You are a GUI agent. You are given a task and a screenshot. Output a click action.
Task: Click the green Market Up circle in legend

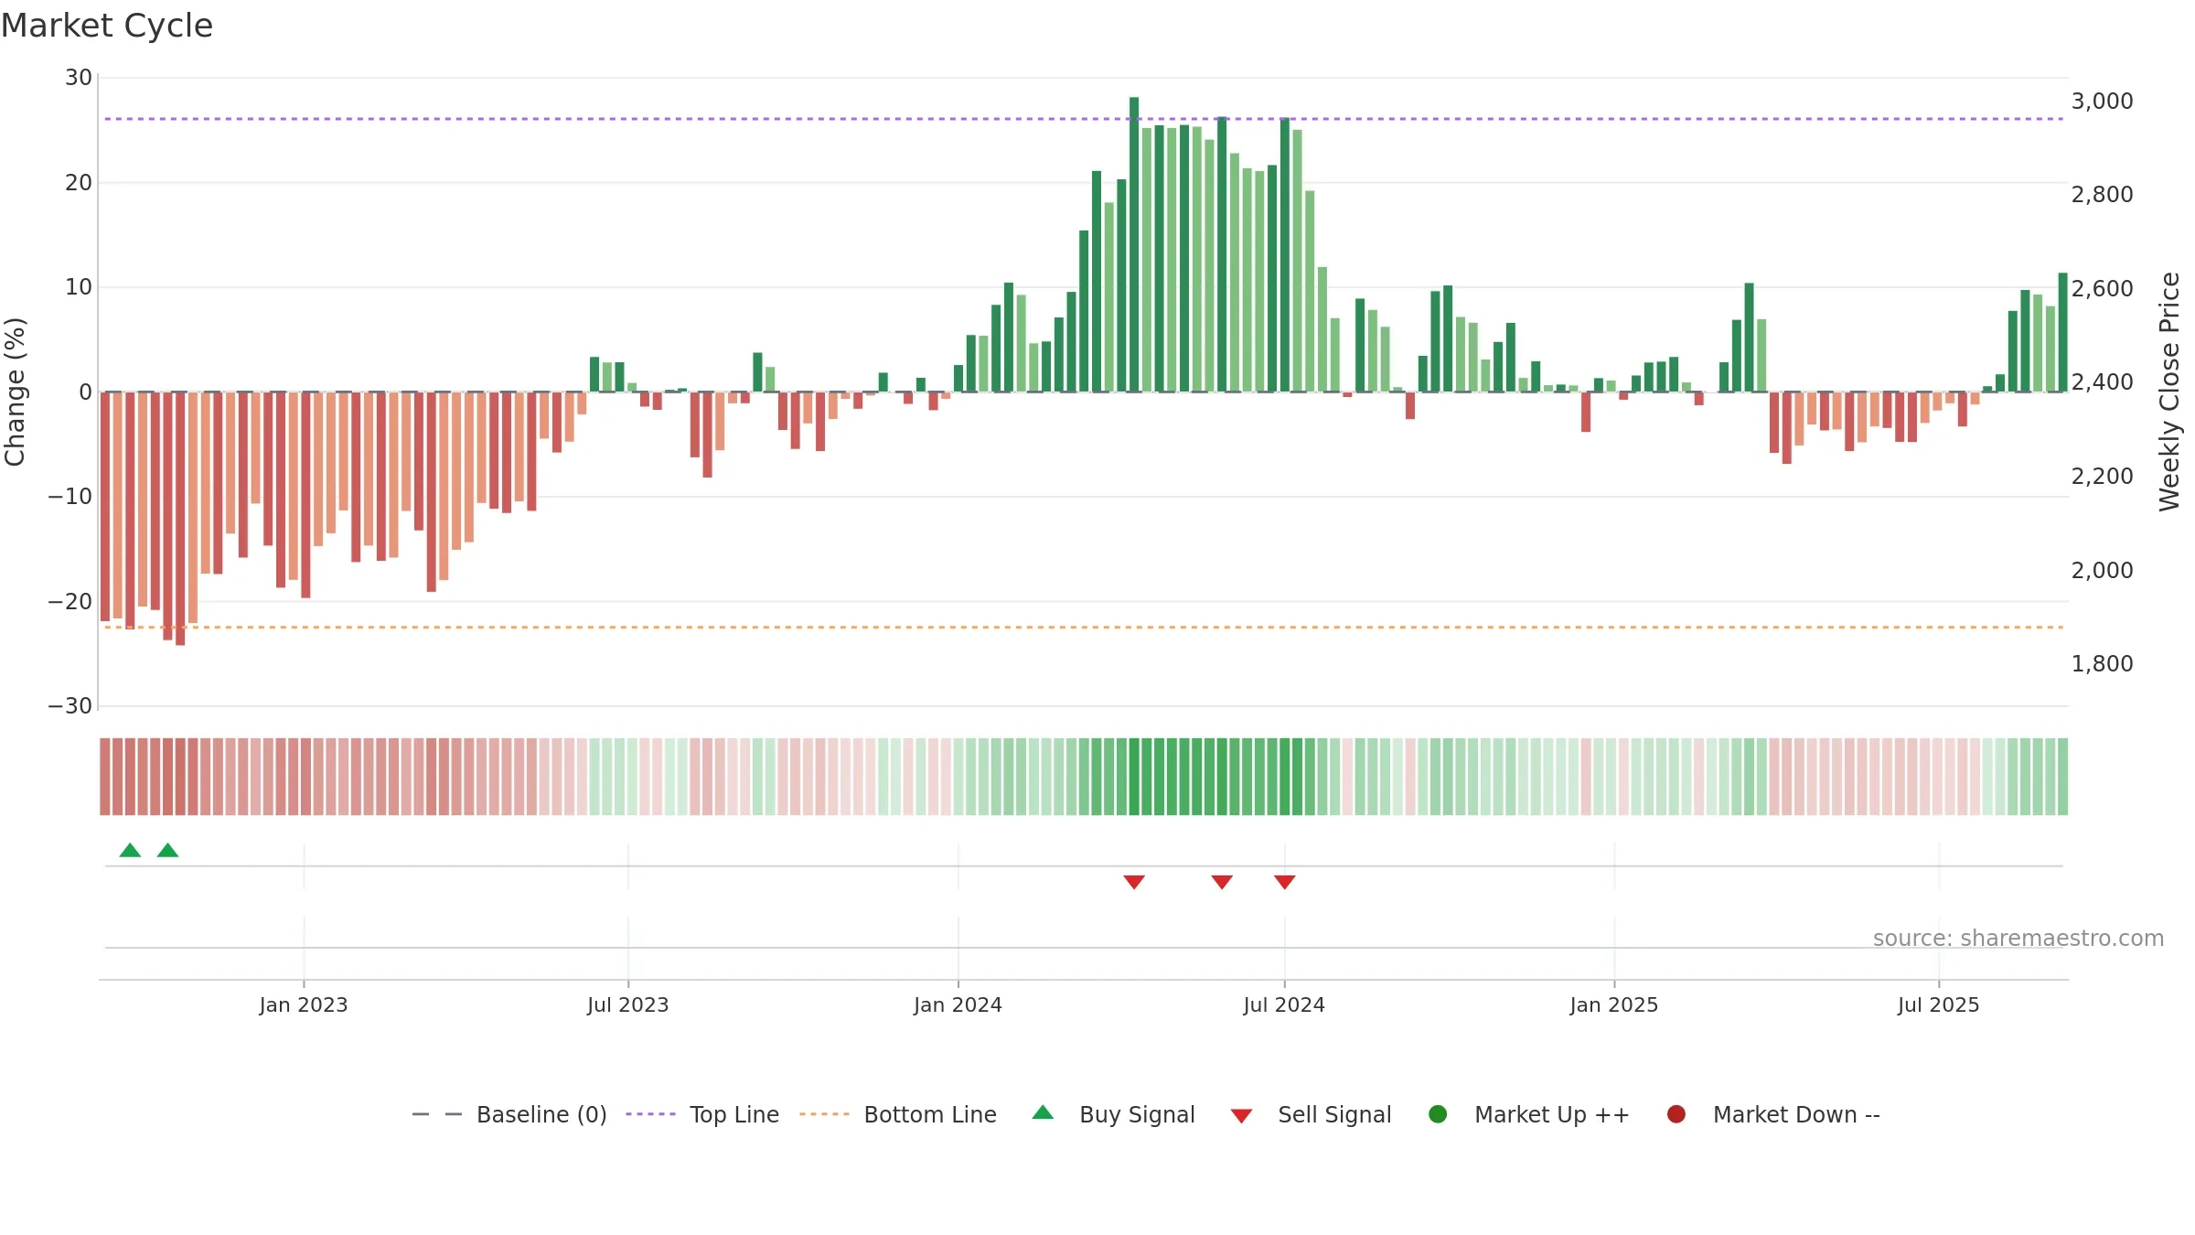[x=1438, y=1114]
